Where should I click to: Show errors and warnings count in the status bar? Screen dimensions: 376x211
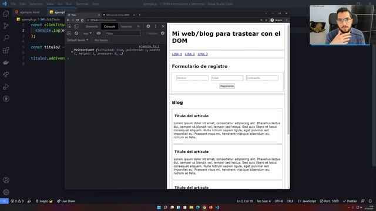coord(17,201)
